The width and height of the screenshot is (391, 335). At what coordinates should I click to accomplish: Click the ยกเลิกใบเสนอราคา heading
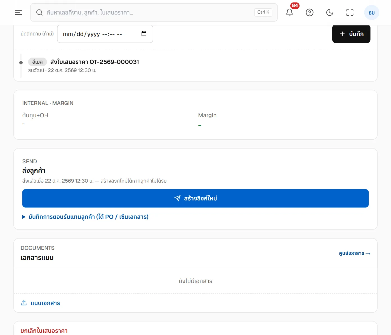(44, 331)
